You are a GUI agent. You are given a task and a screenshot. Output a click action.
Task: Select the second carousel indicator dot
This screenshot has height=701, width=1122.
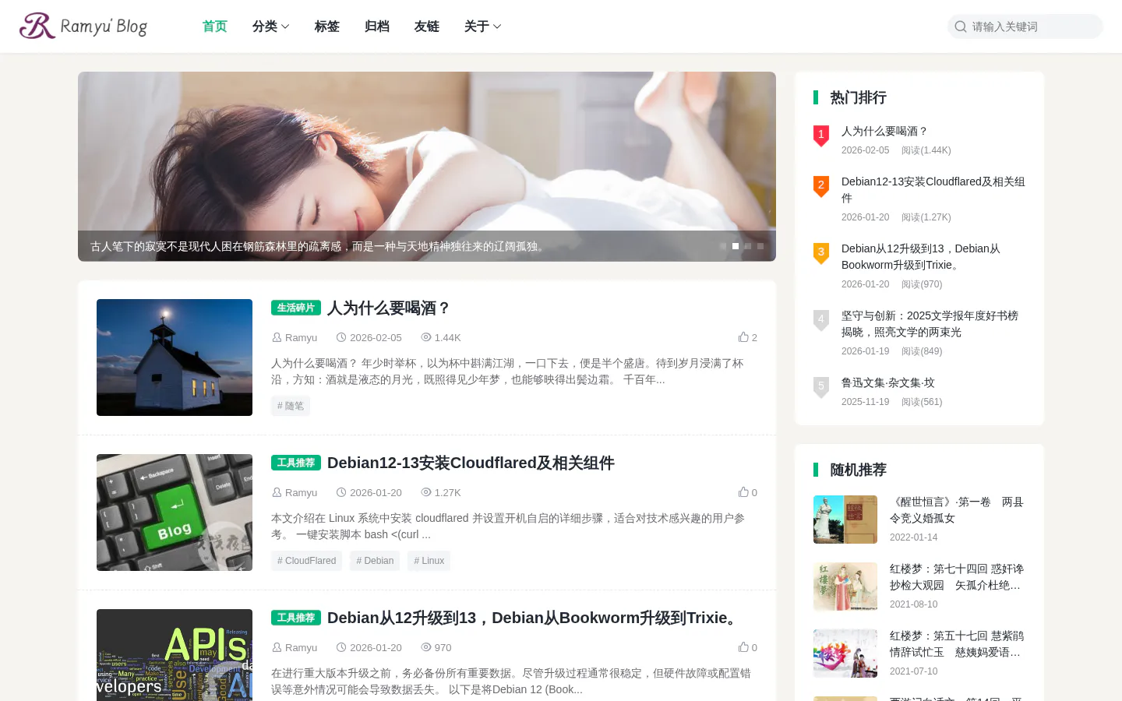736,246
